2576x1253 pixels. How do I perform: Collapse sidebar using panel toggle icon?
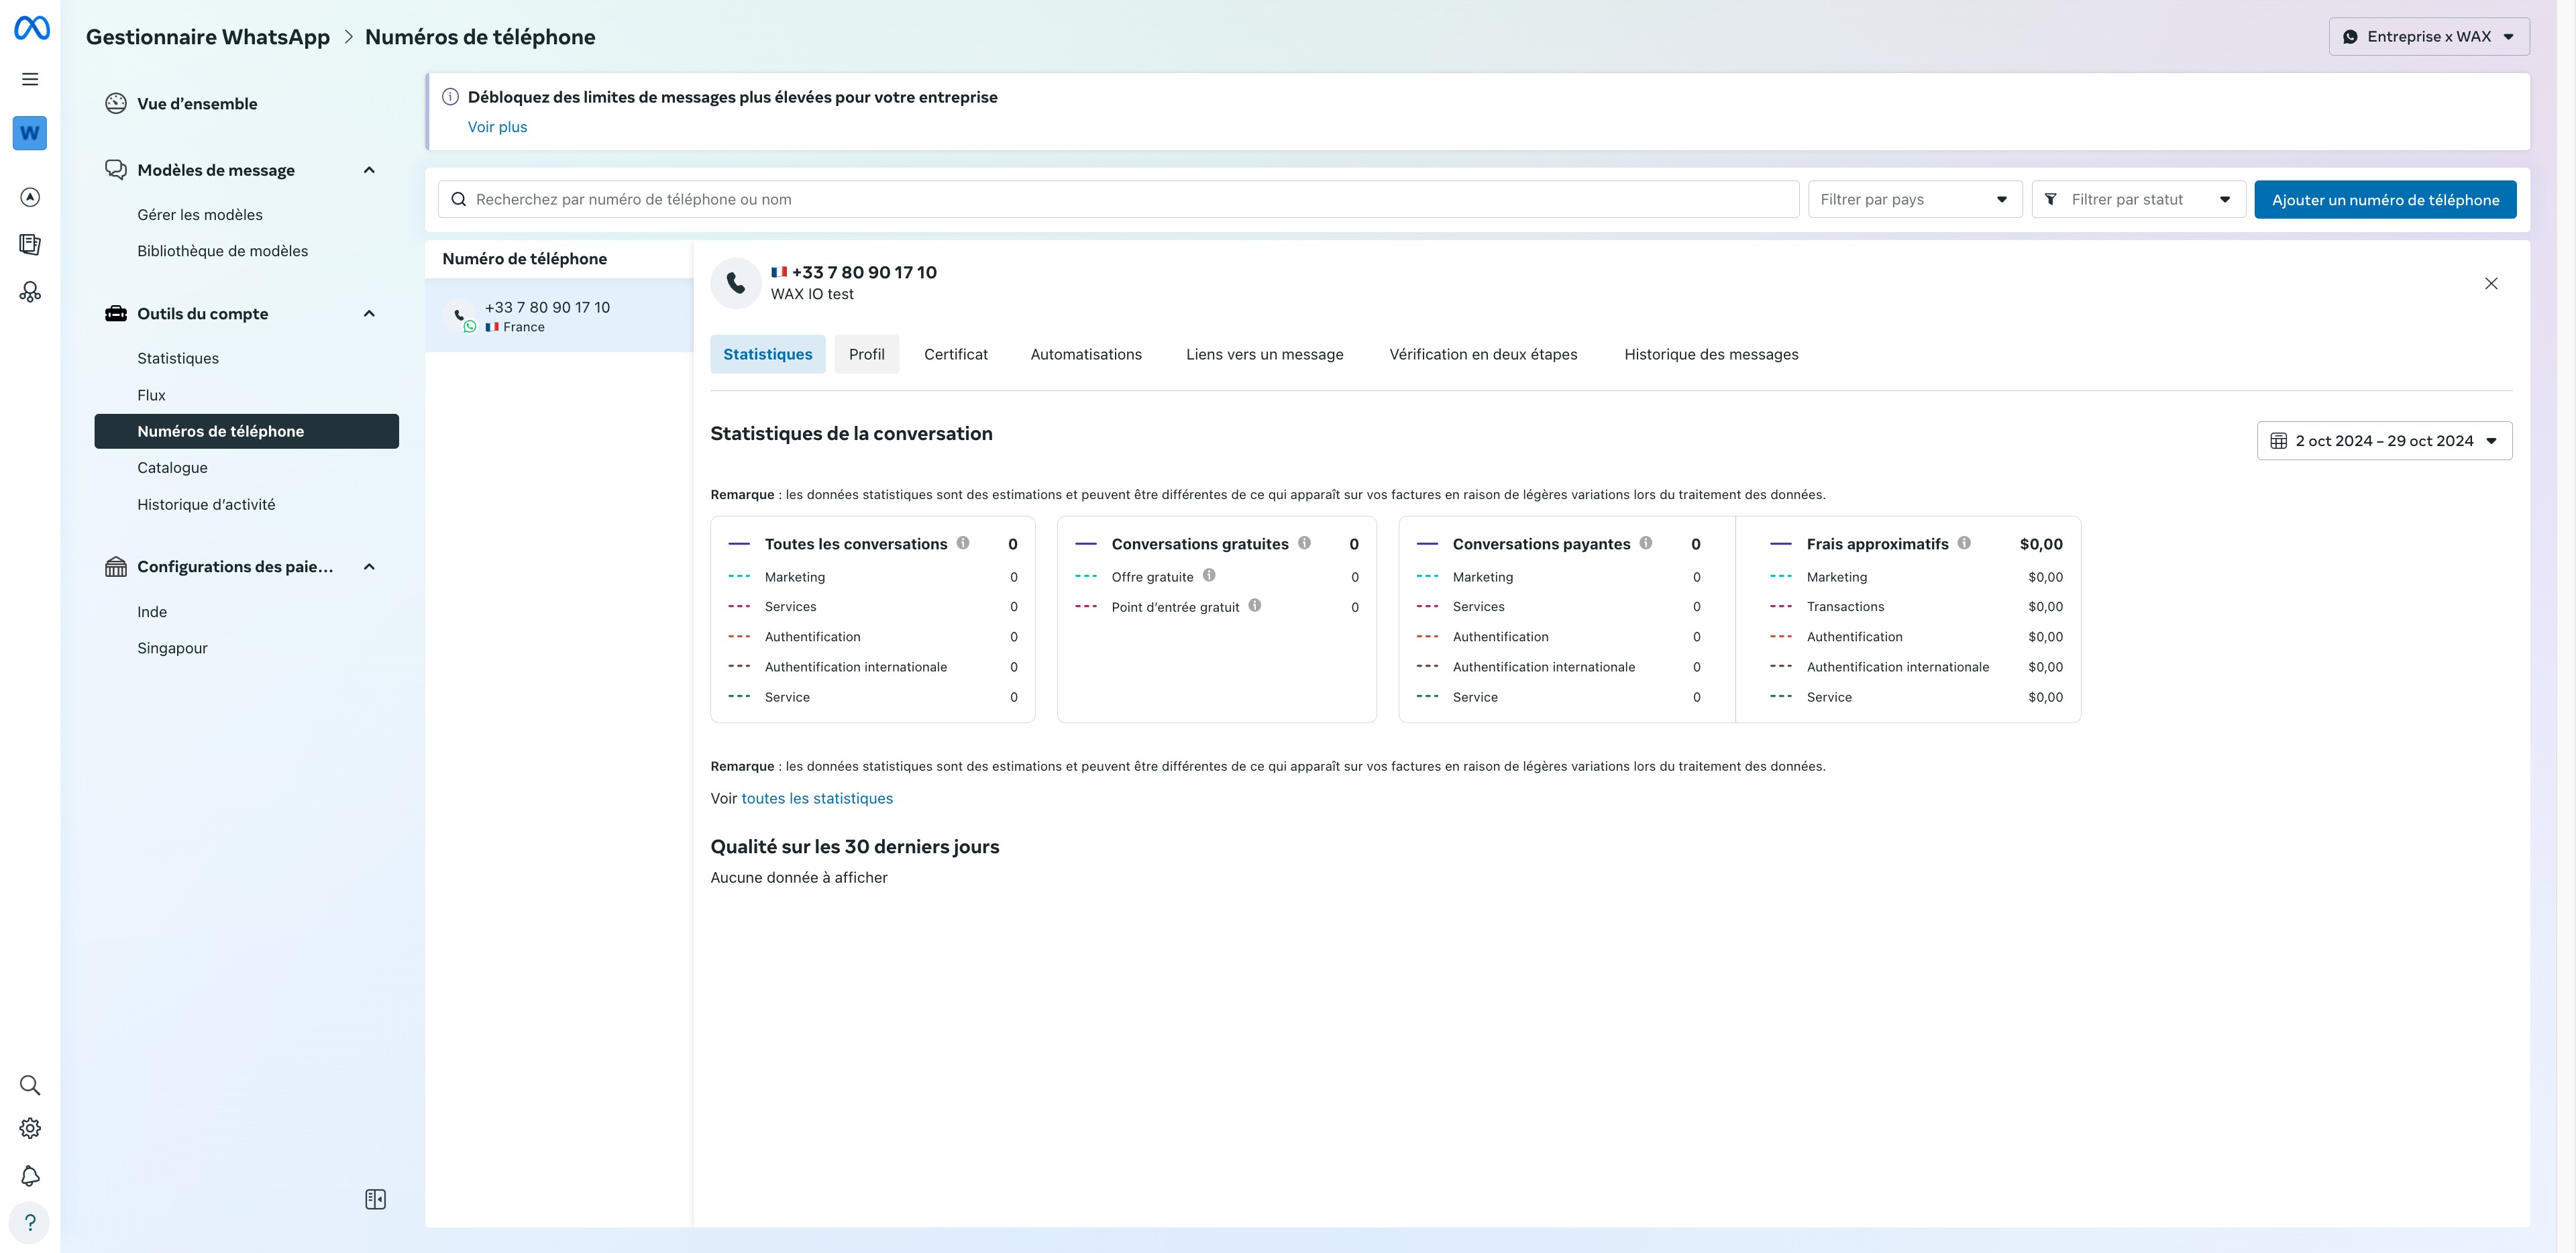[x=375, y=1199]
